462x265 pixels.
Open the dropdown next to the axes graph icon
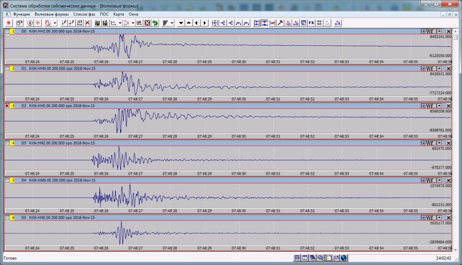pyautogui.click(x=120, y=23)
